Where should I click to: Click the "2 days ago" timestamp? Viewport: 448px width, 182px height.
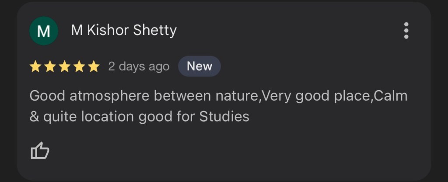(139, 66)
